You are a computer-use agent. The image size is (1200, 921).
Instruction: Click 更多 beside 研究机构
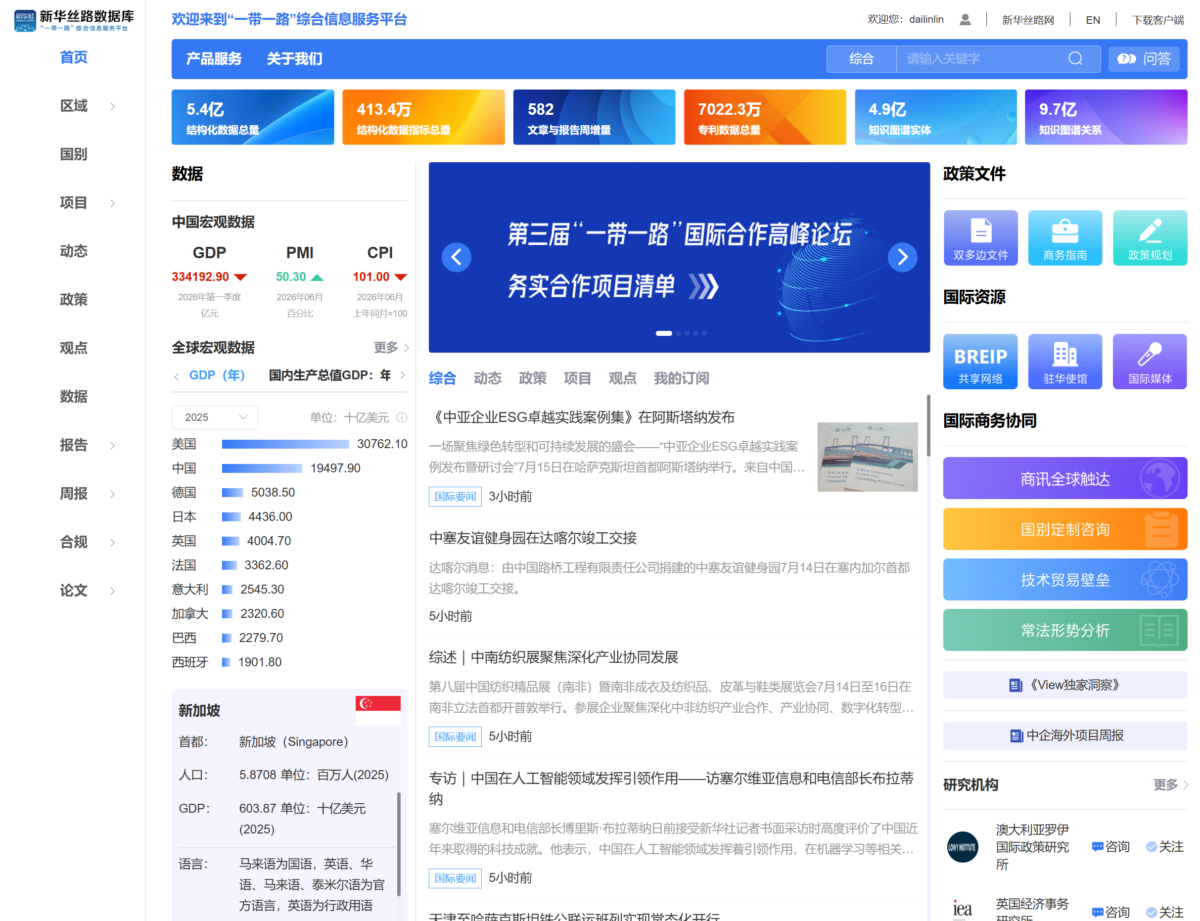pyautogui.click(x=1170, y=785)
